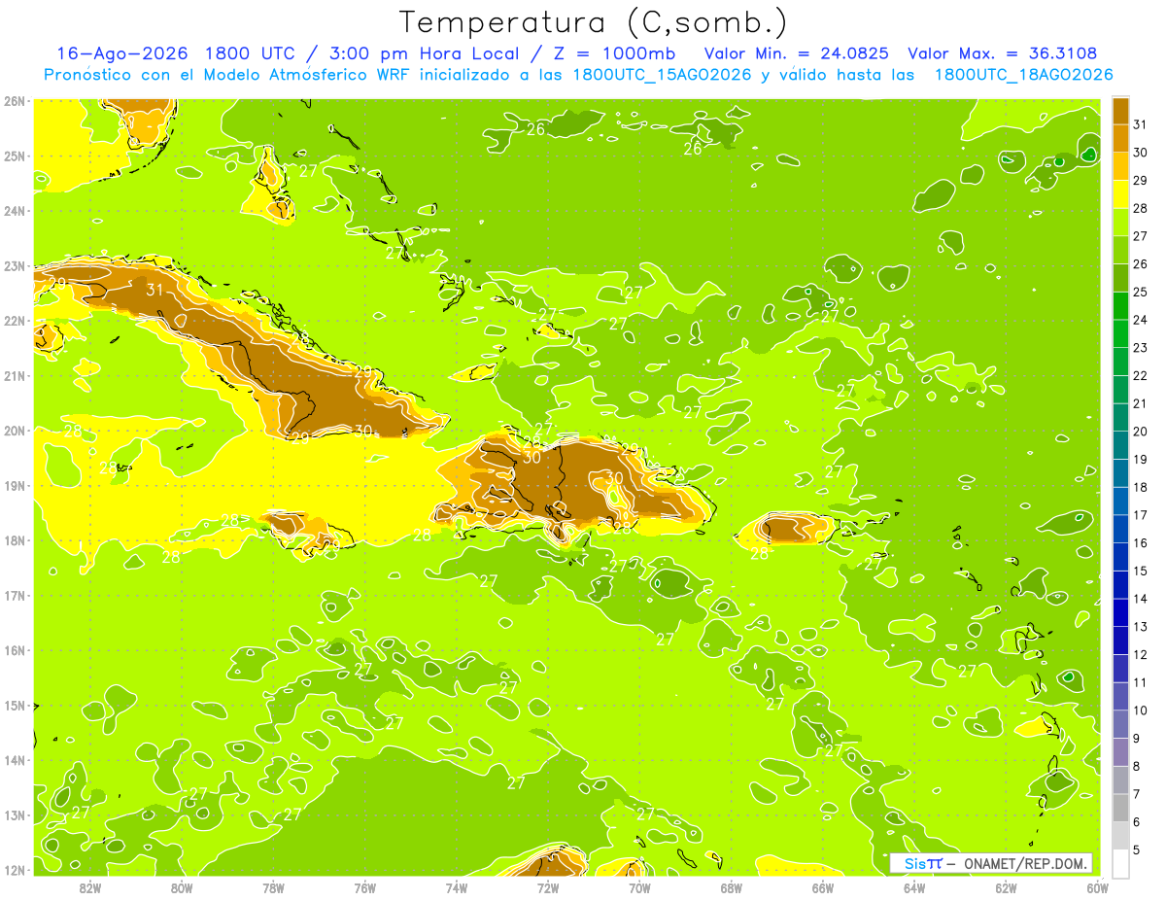The height and width of the screenshot is (901, 1166).
Task: Click the 78W longitude label
Action: 273,887
